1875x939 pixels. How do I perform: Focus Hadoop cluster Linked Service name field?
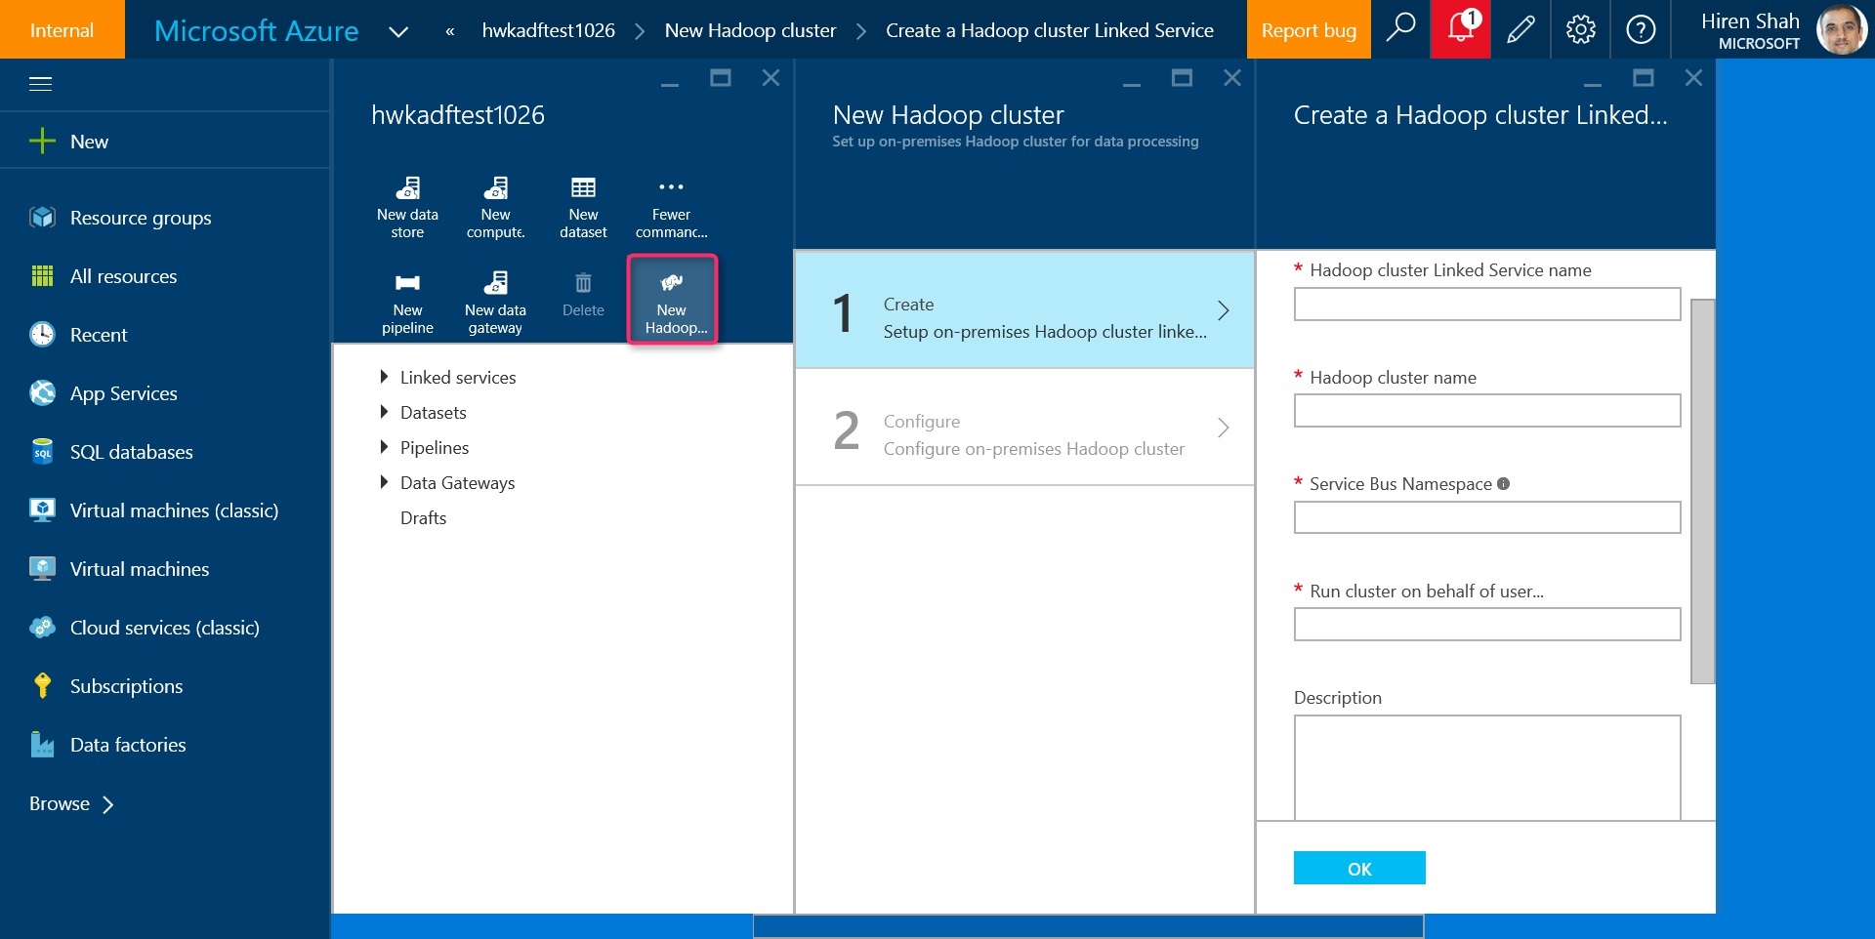tap(1487, 304)
